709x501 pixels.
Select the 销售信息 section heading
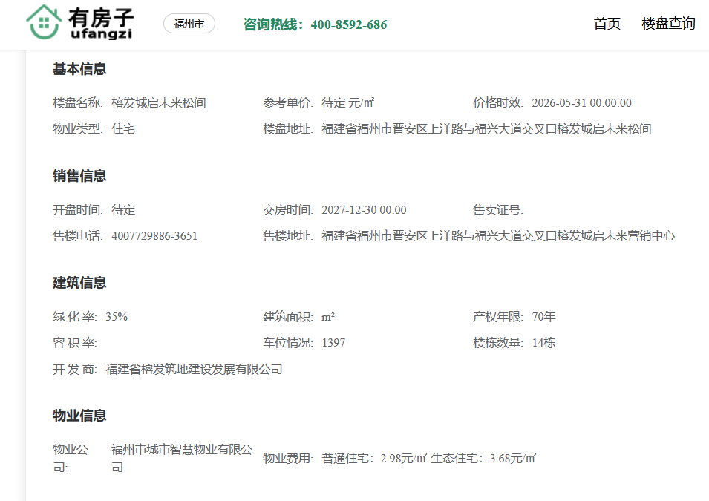79,176
